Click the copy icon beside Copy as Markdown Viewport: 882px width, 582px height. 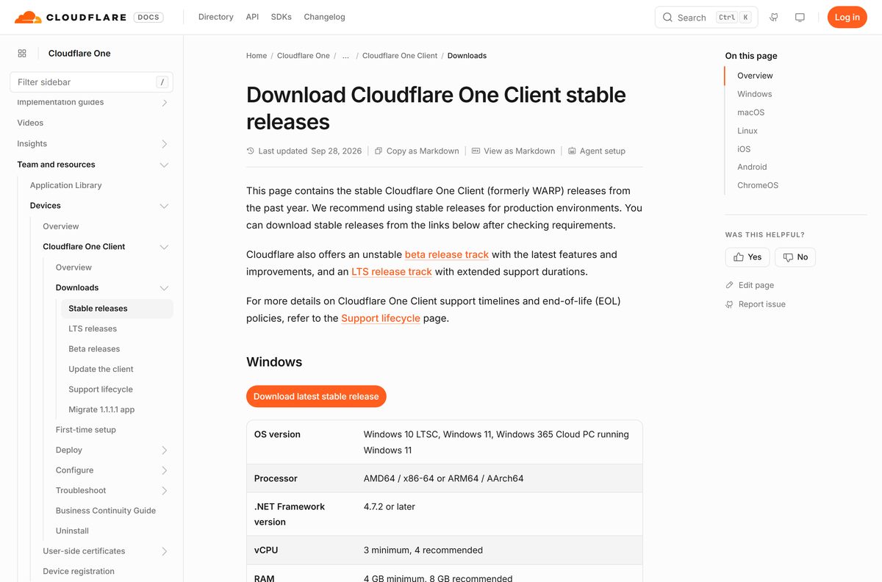379,151
